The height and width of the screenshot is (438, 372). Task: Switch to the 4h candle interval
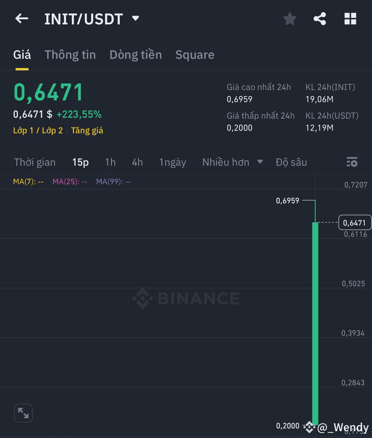pos(137,162)
